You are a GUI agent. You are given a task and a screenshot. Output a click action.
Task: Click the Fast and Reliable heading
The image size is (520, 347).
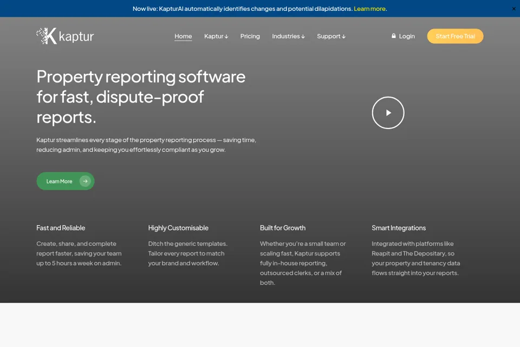click(x=61, y=228)
